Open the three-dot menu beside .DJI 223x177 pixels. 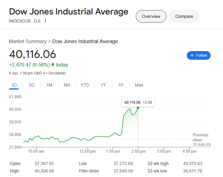tap(45, 21)
